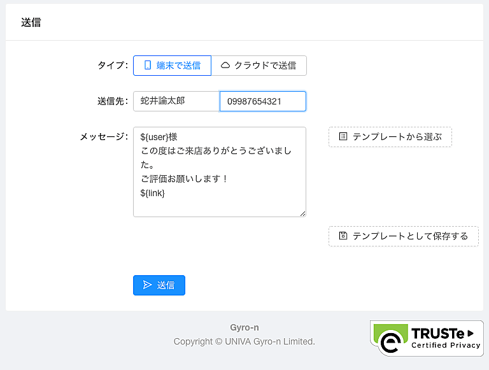
Task: Open テンプレートから選ぶ template picker
Action: click(390, 137)
